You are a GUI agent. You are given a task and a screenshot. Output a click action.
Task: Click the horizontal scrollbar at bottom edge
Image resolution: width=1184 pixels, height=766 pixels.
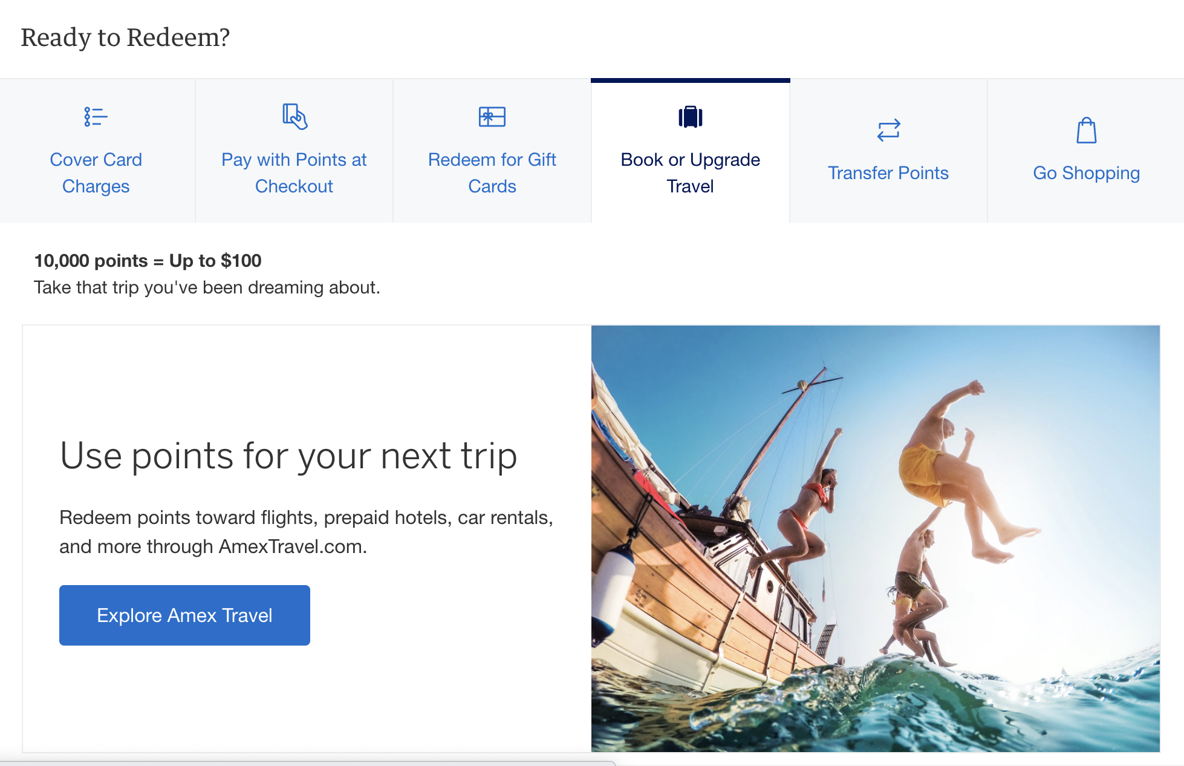pos(307,764)
